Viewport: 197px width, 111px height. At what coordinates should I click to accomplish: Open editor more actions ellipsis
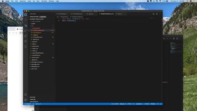coord(160,14)
